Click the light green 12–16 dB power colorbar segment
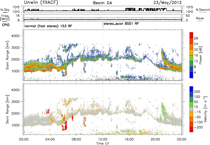Image resolution: width=210 pixels, height=145 pixels. click(x=191, y=58)
